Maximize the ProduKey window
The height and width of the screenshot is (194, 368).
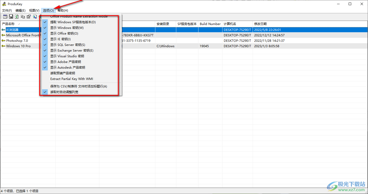(x=350, y=4)
